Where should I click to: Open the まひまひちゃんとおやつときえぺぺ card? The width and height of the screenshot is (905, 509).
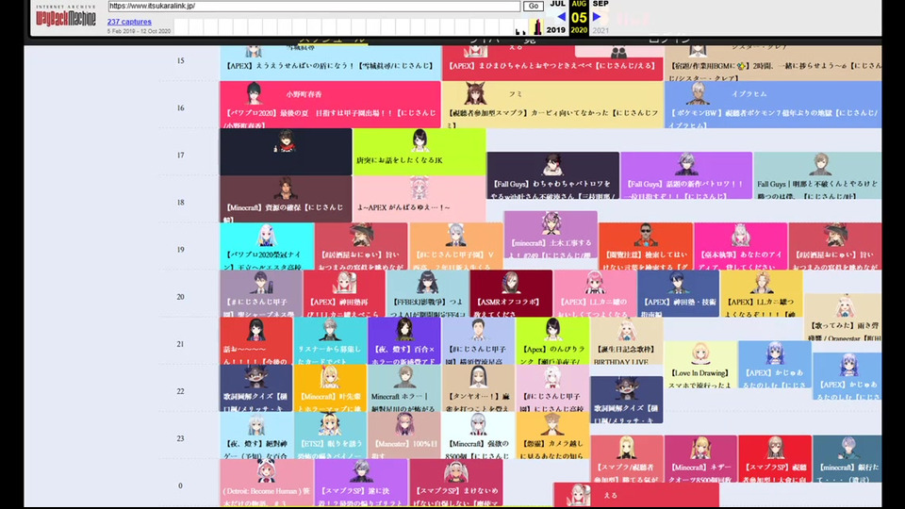coord(552,63)
